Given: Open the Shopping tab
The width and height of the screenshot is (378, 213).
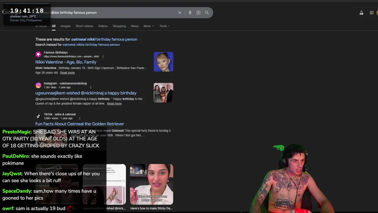Looking at the screenshot, I should point(119,26).
